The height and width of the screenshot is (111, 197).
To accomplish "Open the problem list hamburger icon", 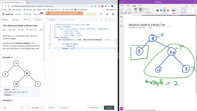I will [5, 108].
